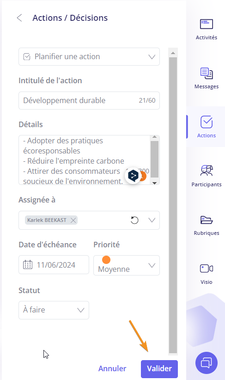Open the Rubriques folder panel
Image resolution: width=225 pixels, height=380 pixels.
point(207,226)
